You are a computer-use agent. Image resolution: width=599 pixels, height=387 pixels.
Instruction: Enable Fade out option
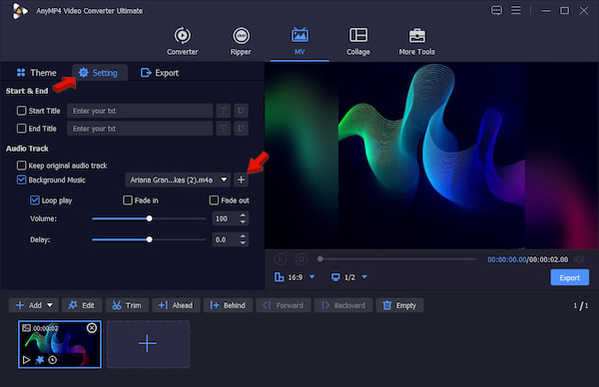[x=214, y=200]
